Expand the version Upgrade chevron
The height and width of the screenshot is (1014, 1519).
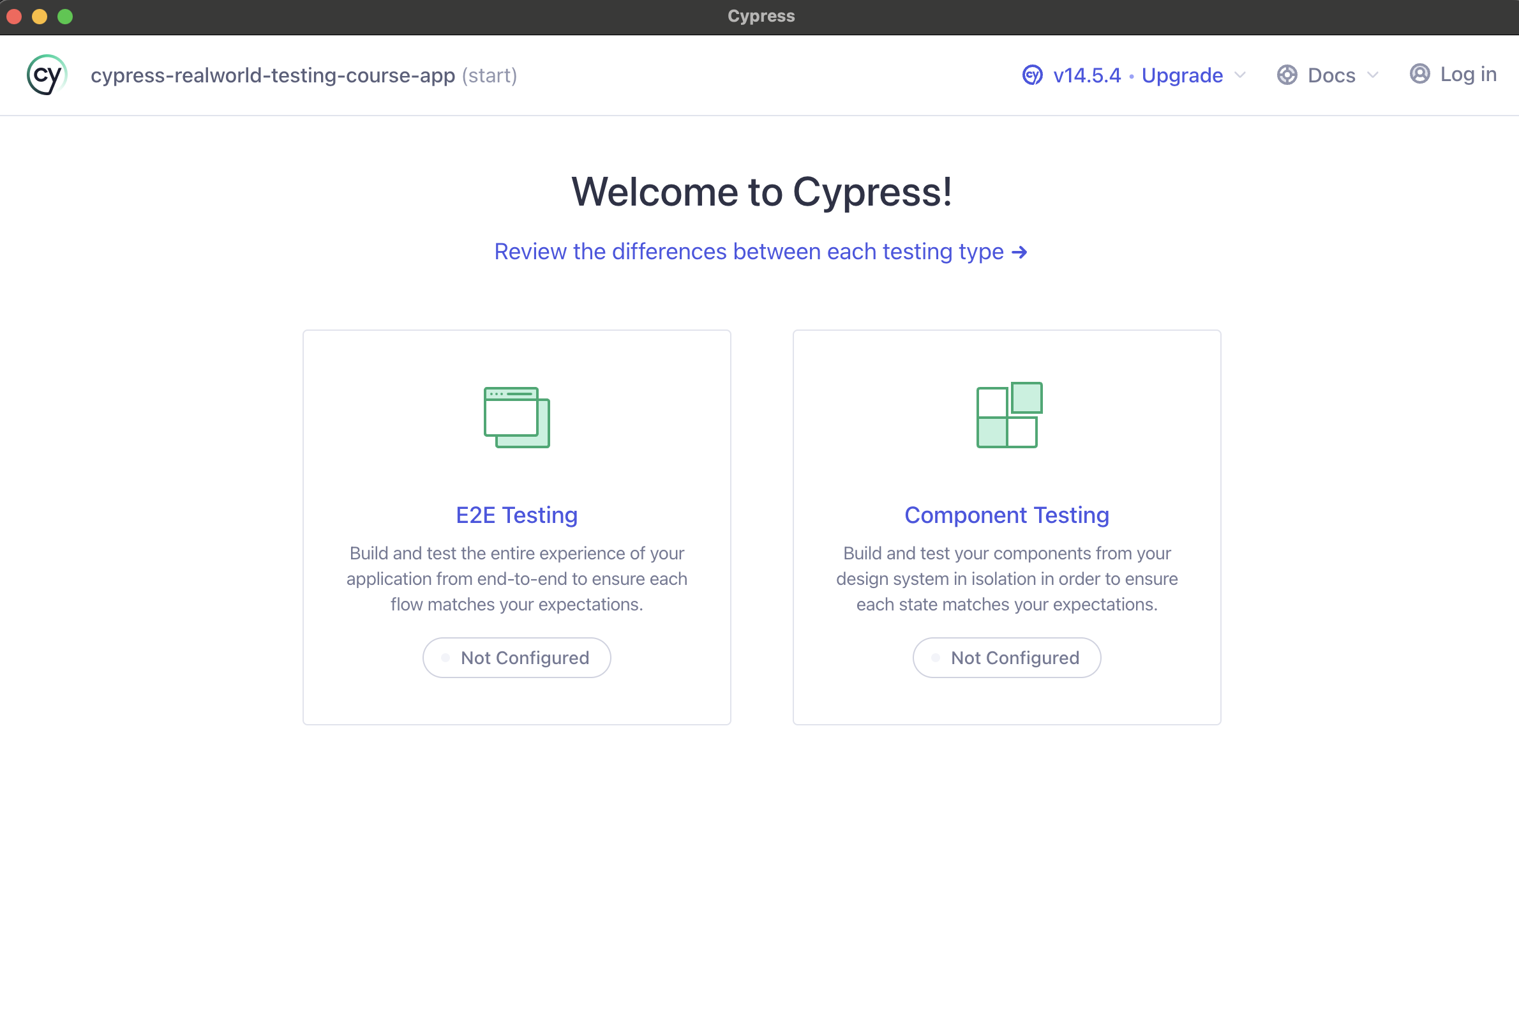pos(1239,75)
